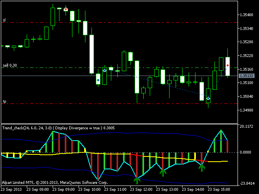The image size is (259, 194).
Task: Click the 1.35400 price scale value
Action: click(x=246, y=15)
